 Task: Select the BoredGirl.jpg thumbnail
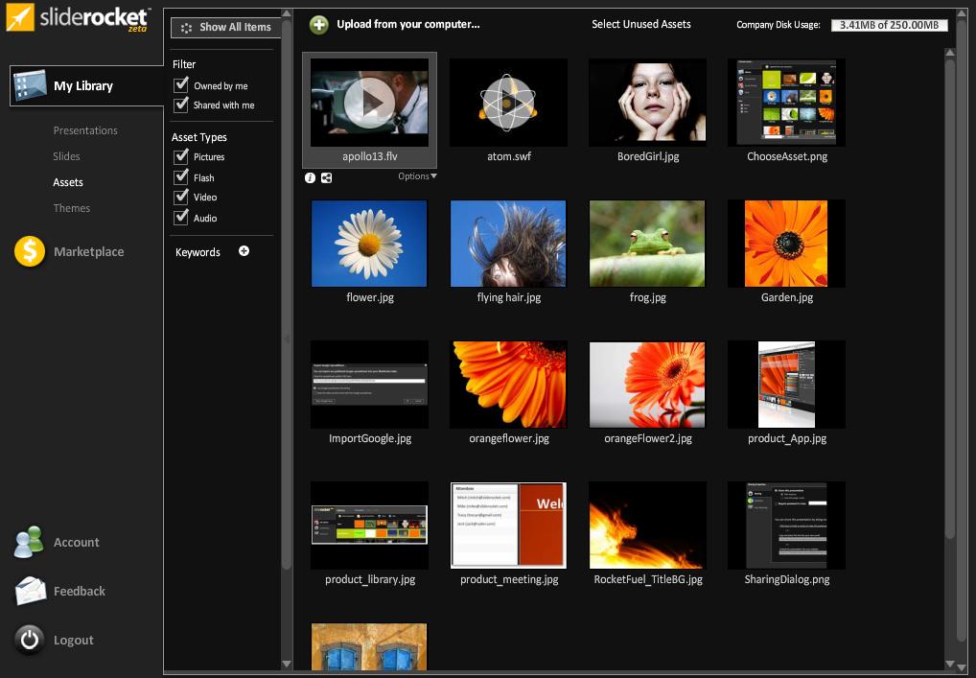(647, 103)
